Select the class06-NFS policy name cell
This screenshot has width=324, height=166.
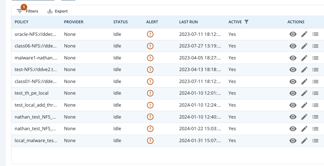(36, 46)
